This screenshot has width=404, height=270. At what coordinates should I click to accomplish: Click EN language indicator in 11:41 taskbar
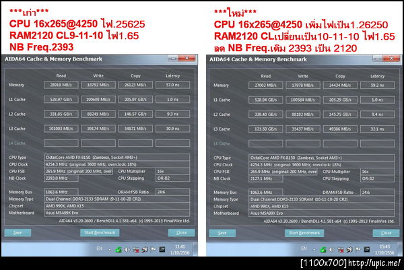click(100, 248)
